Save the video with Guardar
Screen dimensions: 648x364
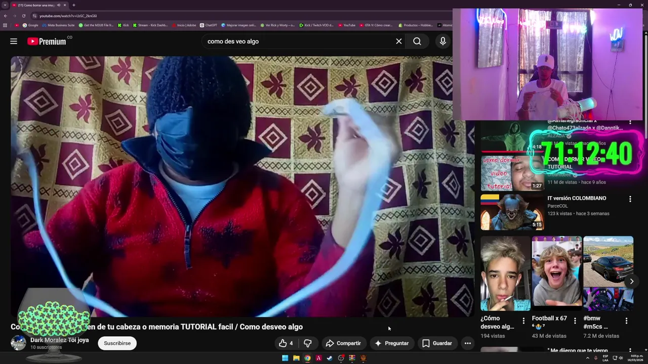[x=437, y=343]
